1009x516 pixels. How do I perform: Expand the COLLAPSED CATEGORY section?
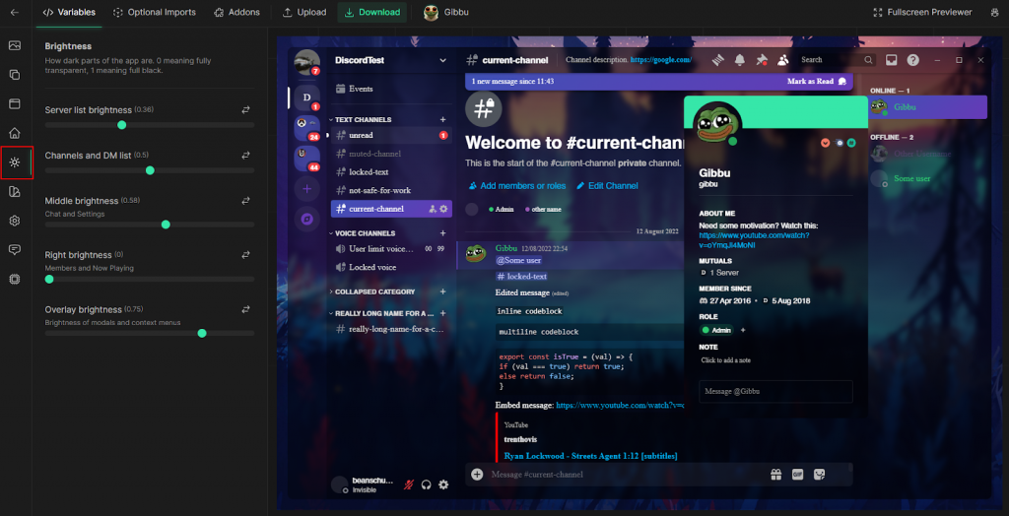point(372,291)
